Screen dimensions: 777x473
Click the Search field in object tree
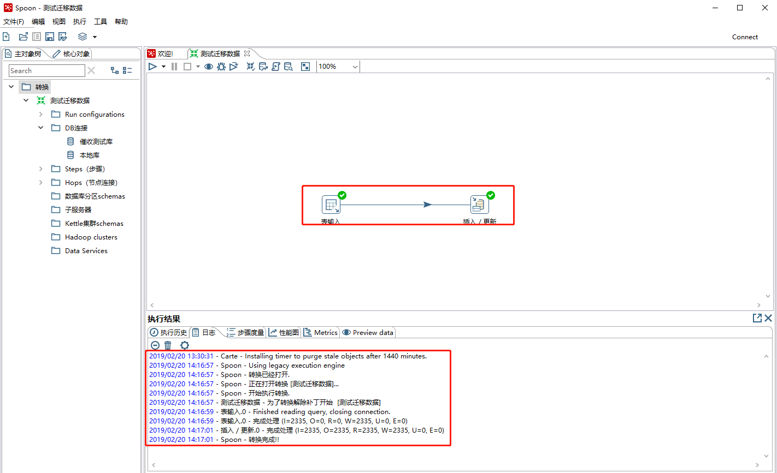pyautogui.click(x=47, y=71)
